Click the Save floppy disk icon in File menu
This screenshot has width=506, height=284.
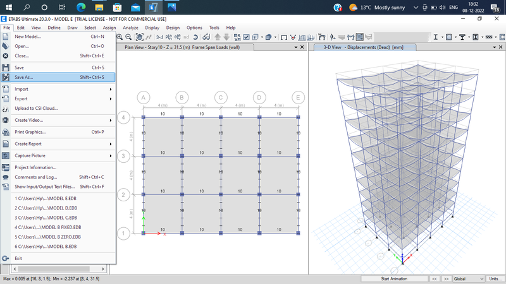(x=6, y=68)
